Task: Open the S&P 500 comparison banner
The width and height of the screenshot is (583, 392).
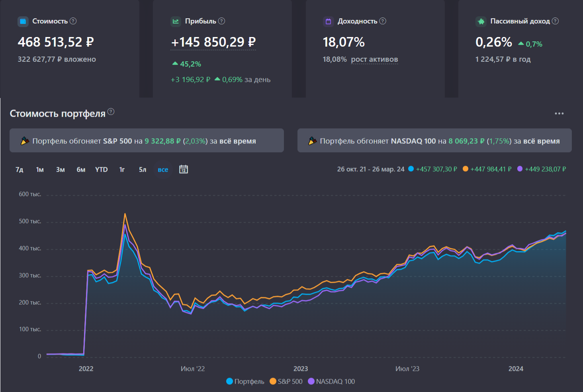Action: point(147,141)
